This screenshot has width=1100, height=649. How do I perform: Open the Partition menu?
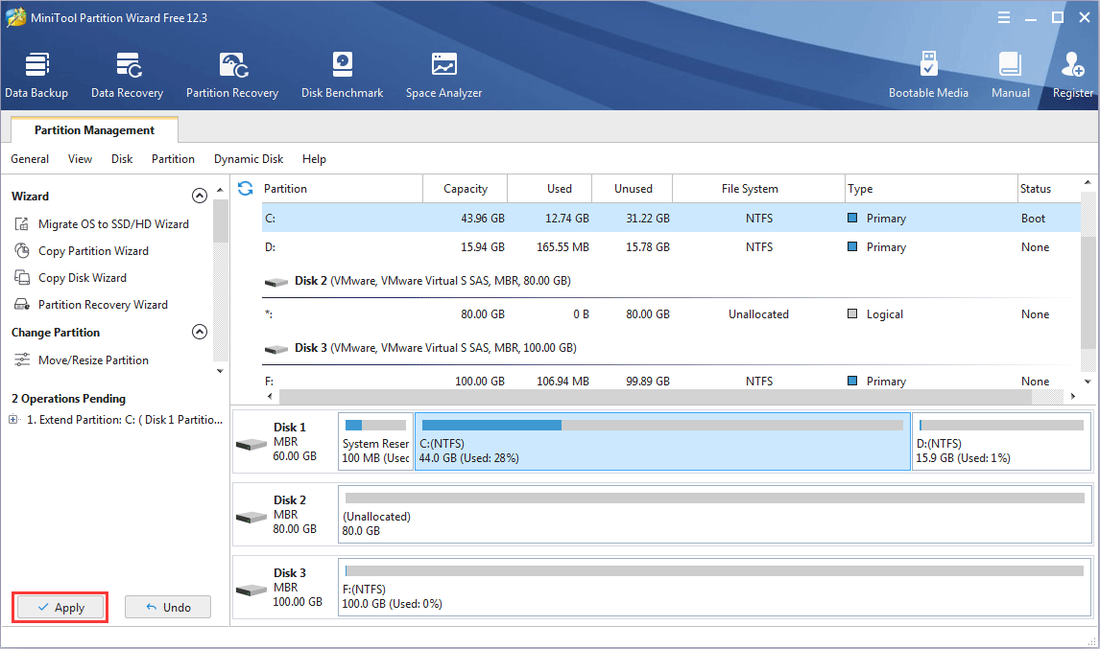click(x=174, y=159)
